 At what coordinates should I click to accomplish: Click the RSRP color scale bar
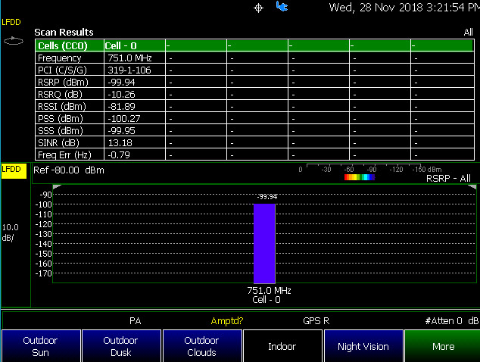coord(360,177)
